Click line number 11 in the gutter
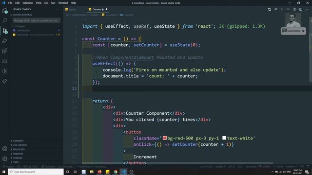 click(74, 88)
